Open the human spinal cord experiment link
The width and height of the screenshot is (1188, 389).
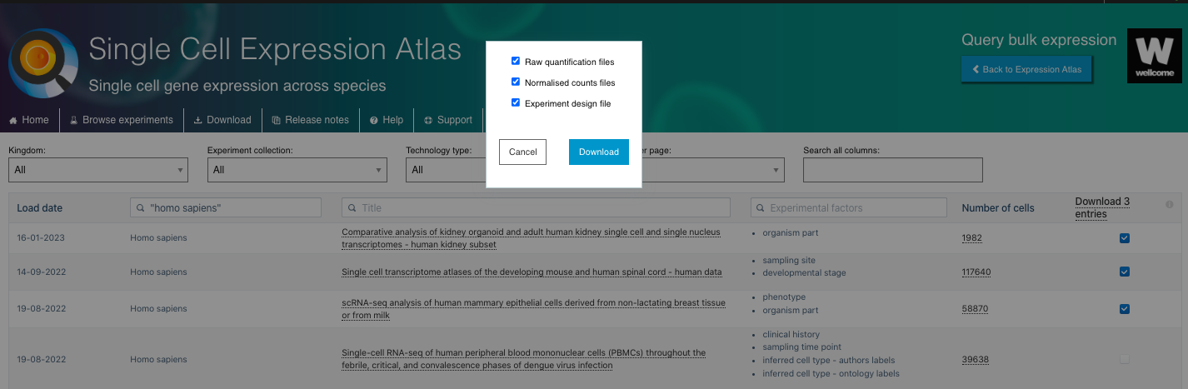tap(532, 272)
